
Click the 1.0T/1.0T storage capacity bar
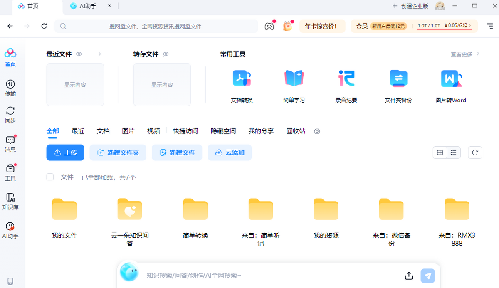click(x=428, y=26)
